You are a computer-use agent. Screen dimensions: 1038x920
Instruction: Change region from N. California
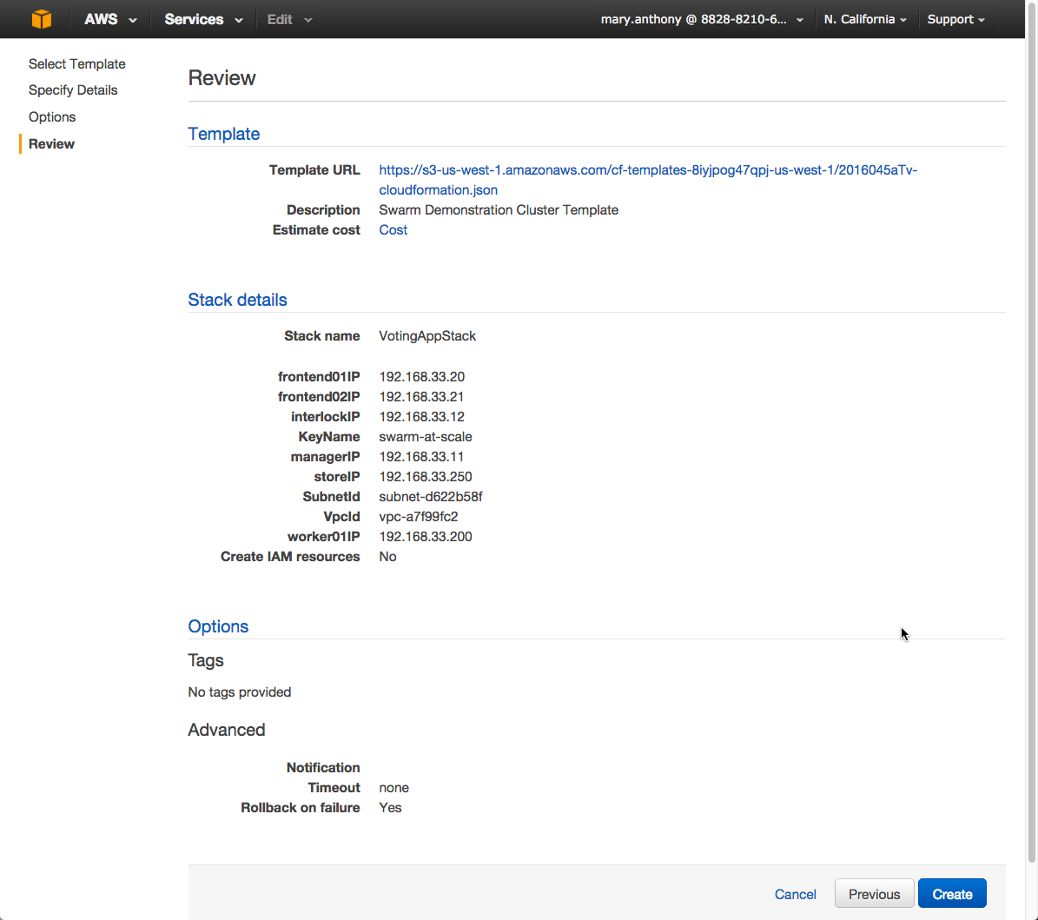pos(865,19)
